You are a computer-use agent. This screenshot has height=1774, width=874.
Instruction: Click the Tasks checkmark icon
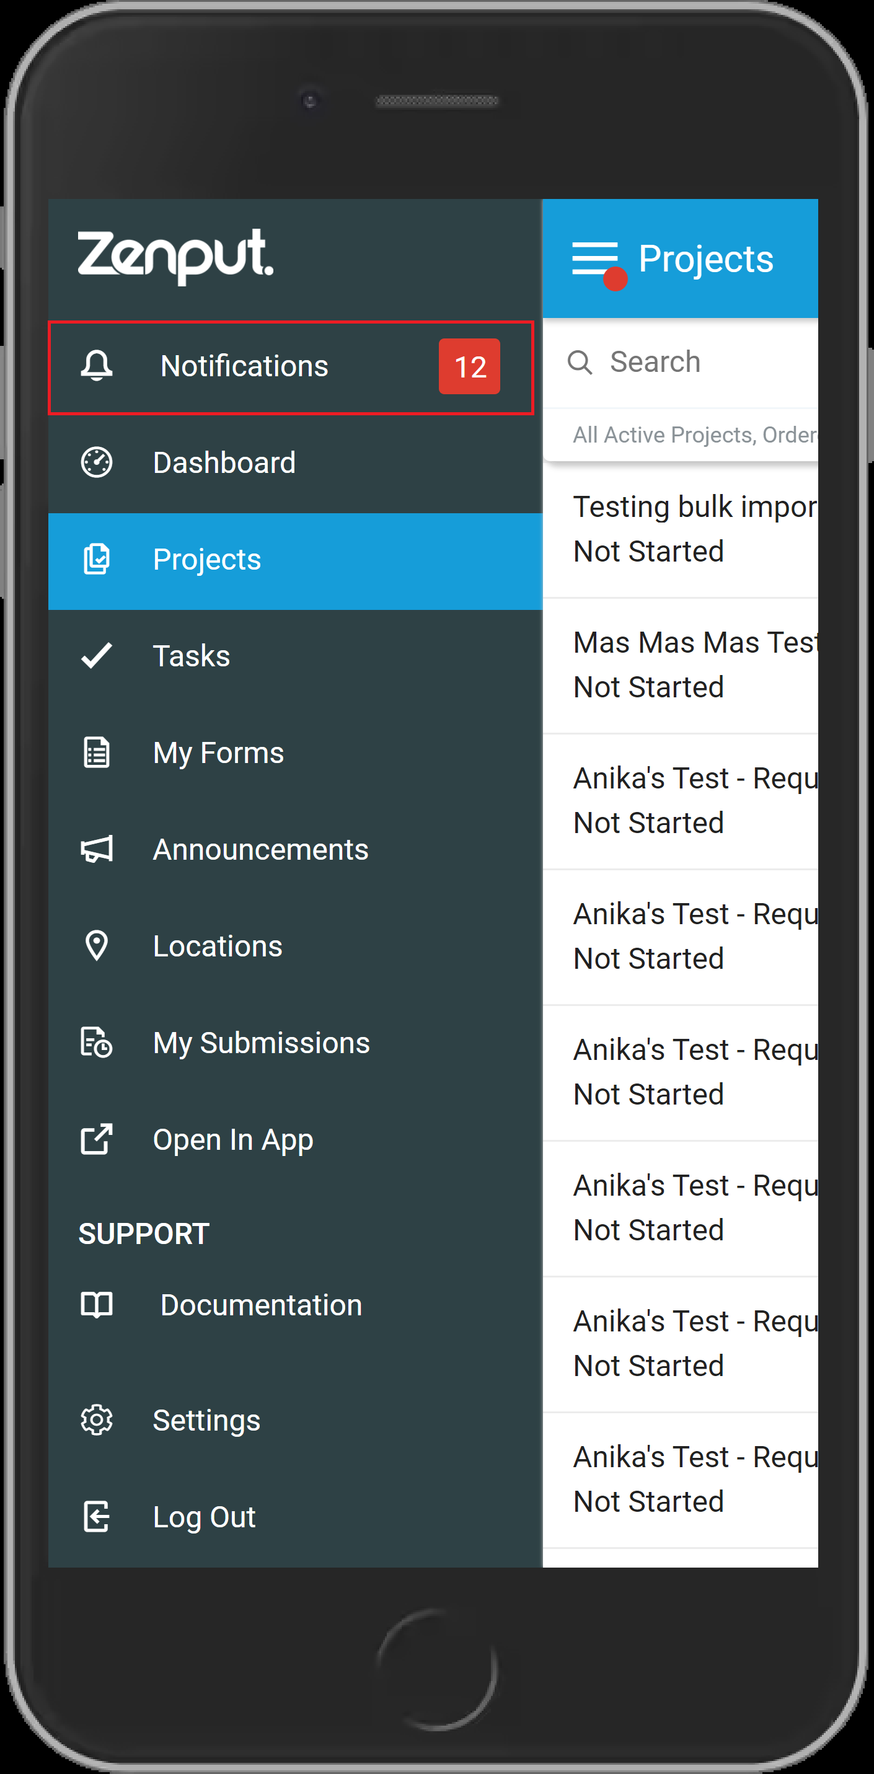coord(97,656)
